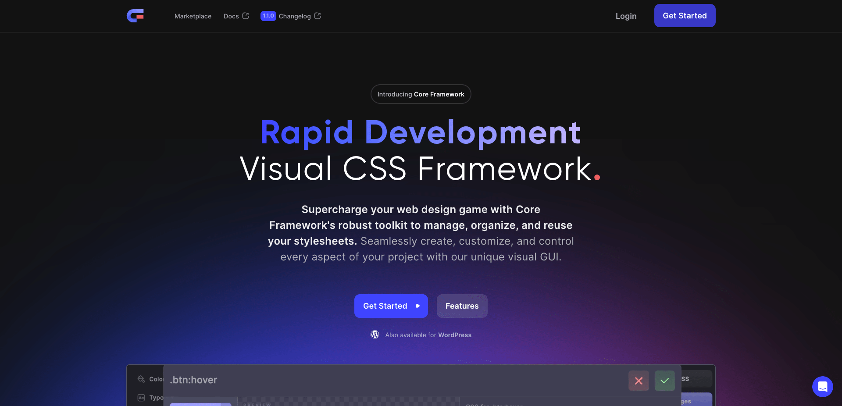
Task: Click the Introducing Core Framework pill
Action: pyautogui.click(x=421, y=94)
